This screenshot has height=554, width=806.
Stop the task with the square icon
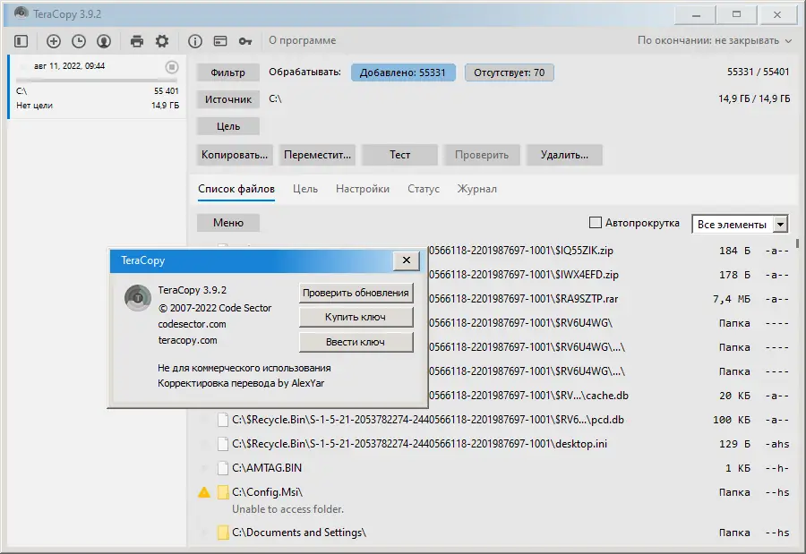[172, 67]
